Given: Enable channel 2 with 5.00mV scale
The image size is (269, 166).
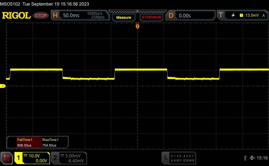Looking at the screenshot, I should pyautogui.click(x=68, y=158).
